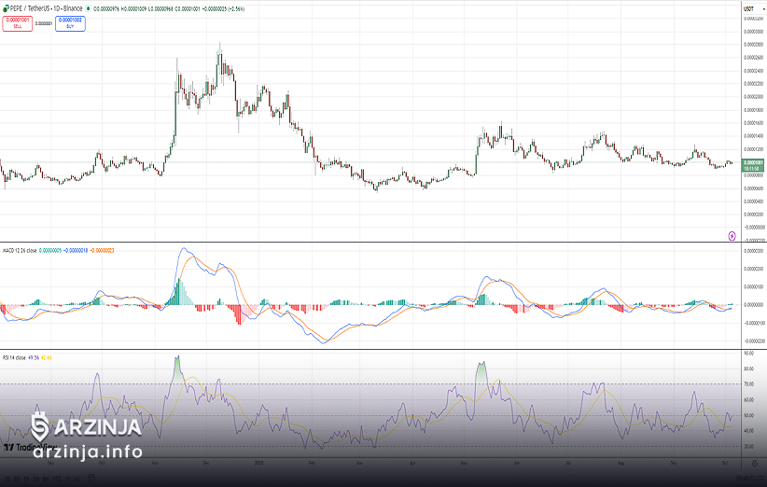Click the purple lightning bolt icon

tap(732, 234)
